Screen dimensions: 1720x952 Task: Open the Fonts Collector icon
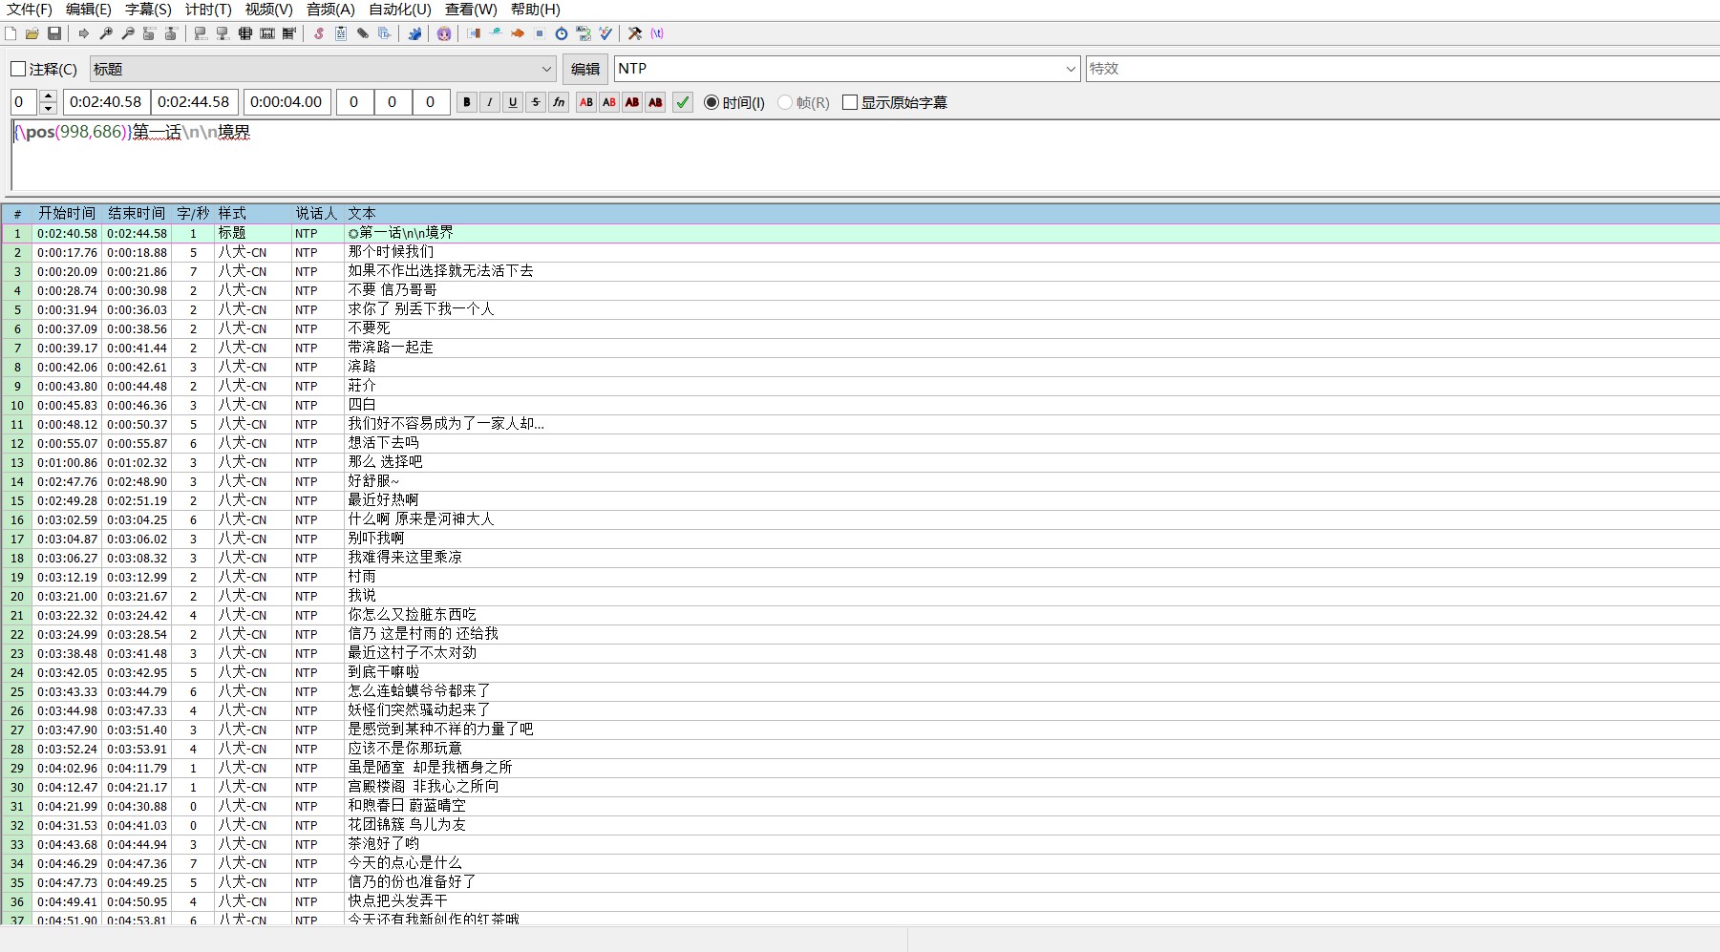[385, 33]
